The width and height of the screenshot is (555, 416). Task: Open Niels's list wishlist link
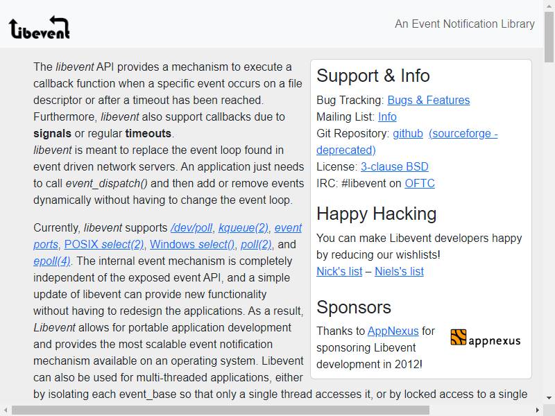coord(400,271)
